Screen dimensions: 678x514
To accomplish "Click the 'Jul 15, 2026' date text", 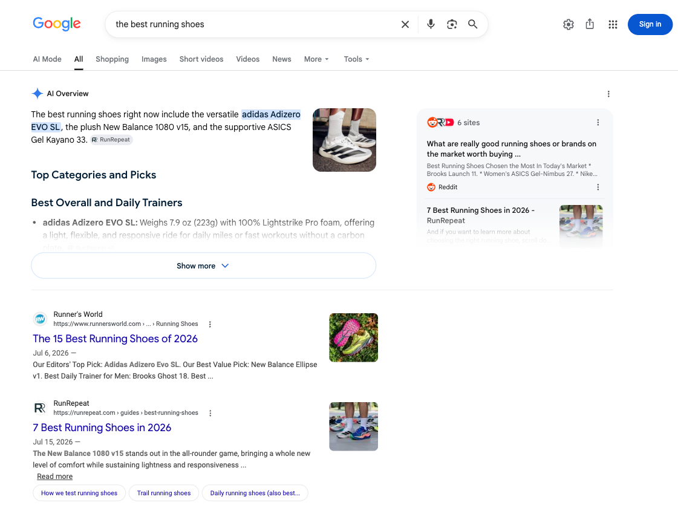I will pyautogui.click(x=53, y=442).
